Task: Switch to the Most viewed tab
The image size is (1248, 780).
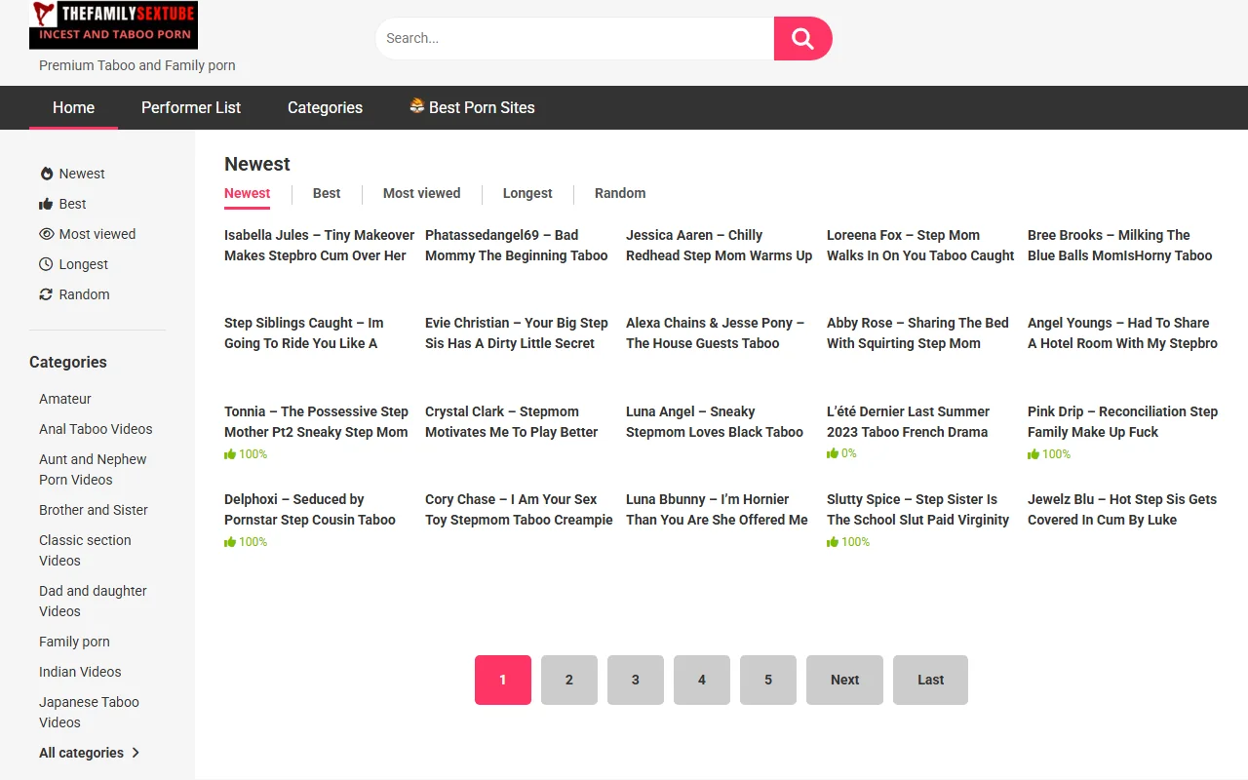Action: coord(421,193)
